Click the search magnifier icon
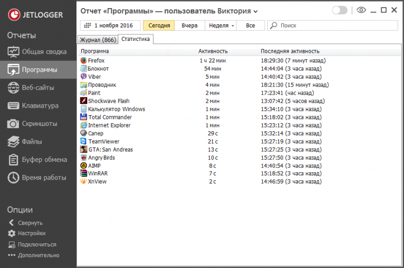 274,25
